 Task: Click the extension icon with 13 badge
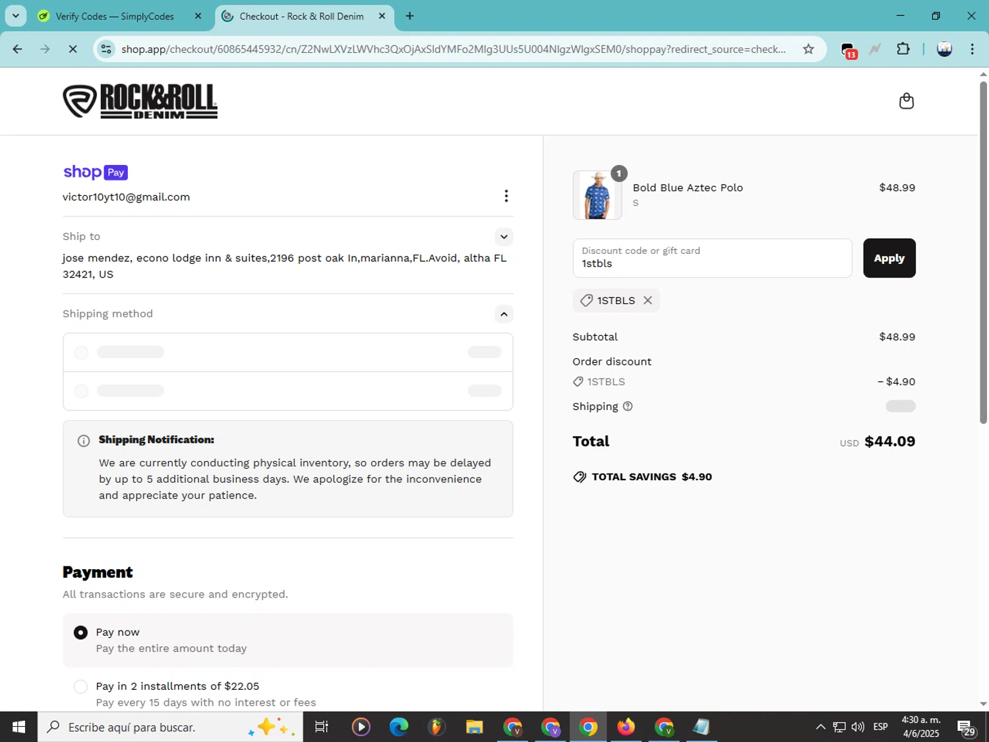click(849, 50)
